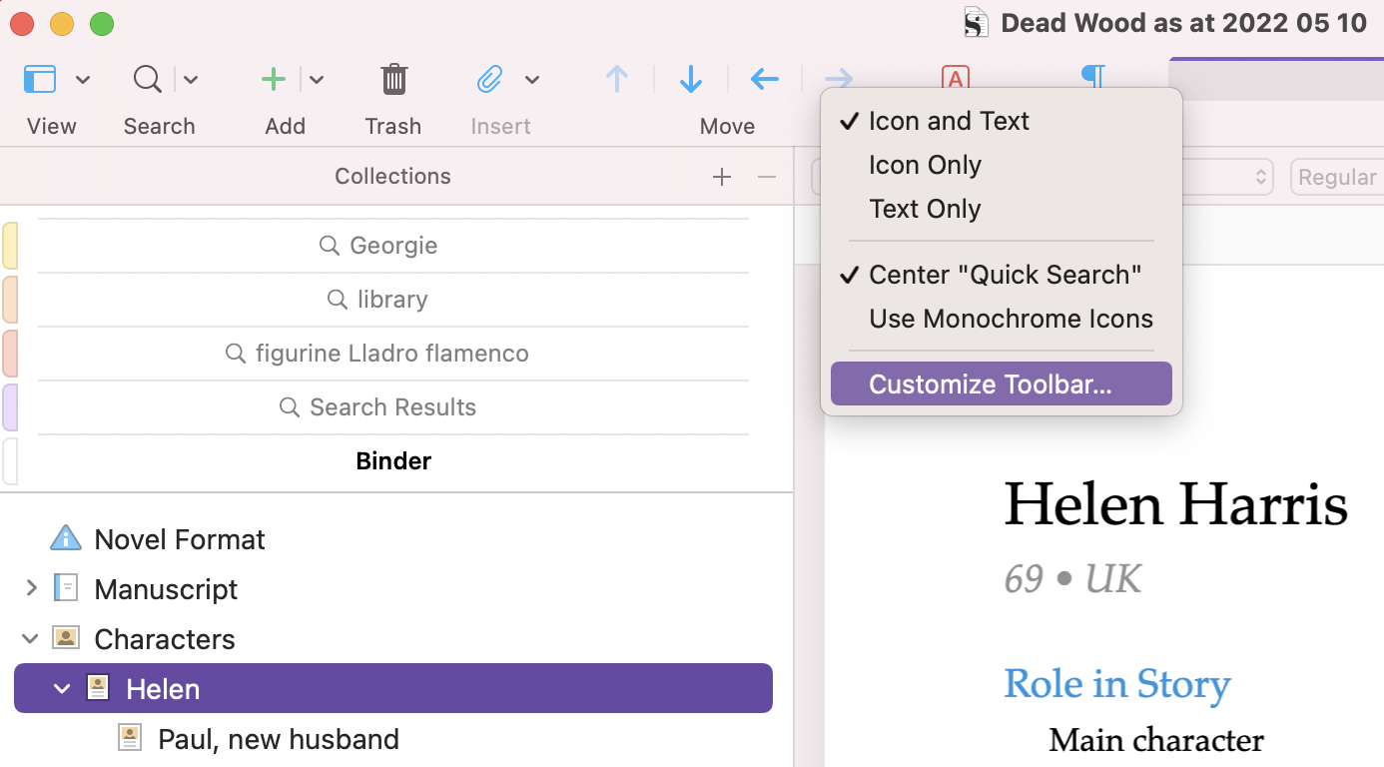Click the View panel toolbar icon
The height and width of the screenshot is (767, 1384).
click(x=40, y=79)
